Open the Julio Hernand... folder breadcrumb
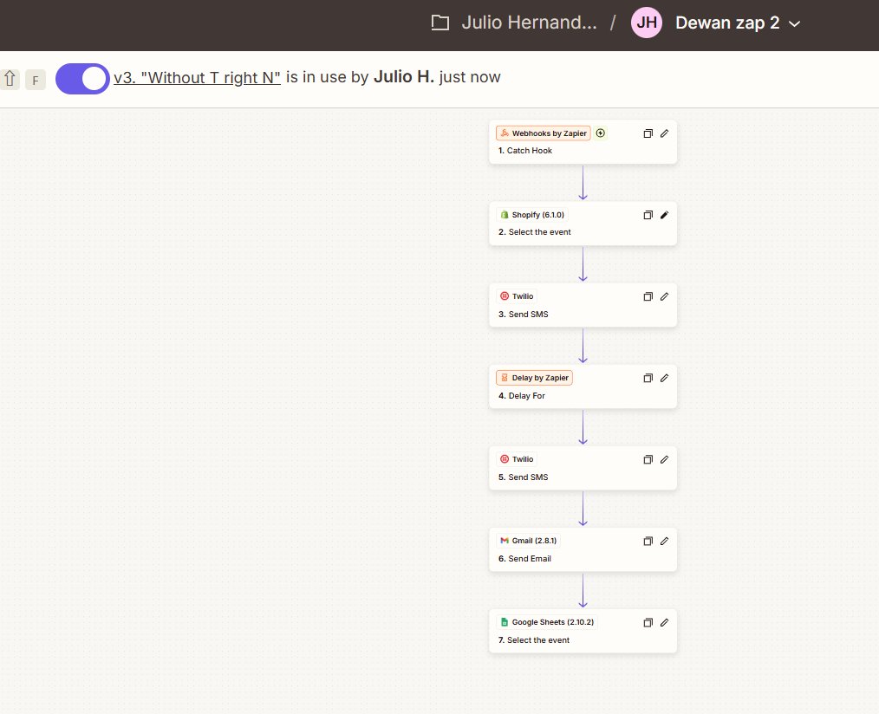 pos(529,23)
